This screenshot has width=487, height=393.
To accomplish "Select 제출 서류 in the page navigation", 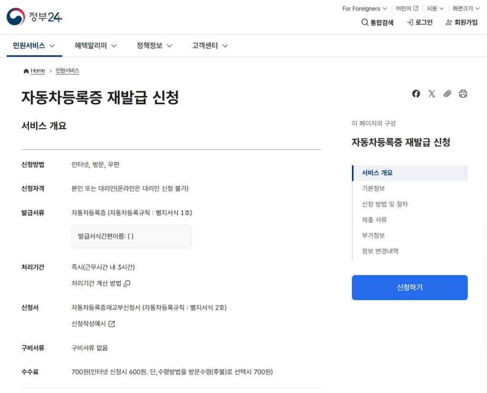I will tap(374, 221).
